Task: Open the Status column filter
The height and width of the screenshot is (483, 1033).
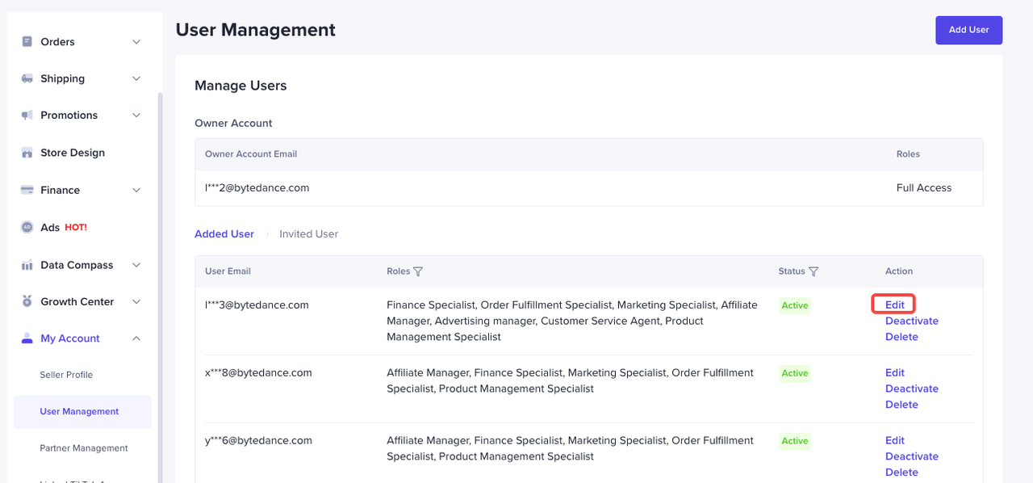Action: (813, 272)
